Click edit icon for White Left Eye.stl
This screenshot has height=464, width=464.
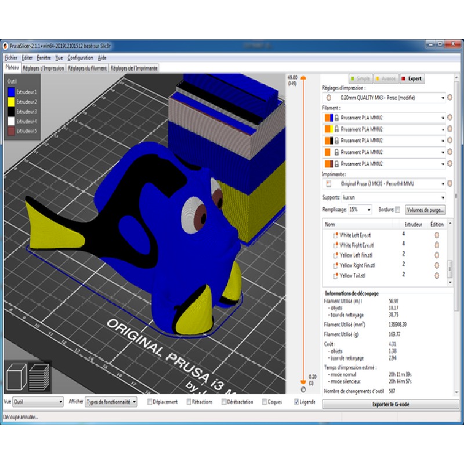click(x=436, y=235)
